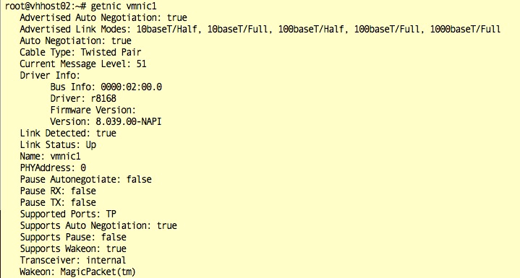Click the 'PHYAddress: 0' line
Image resolution: width=520 pixels, height=278 pixels.
(x=53, y=168)
